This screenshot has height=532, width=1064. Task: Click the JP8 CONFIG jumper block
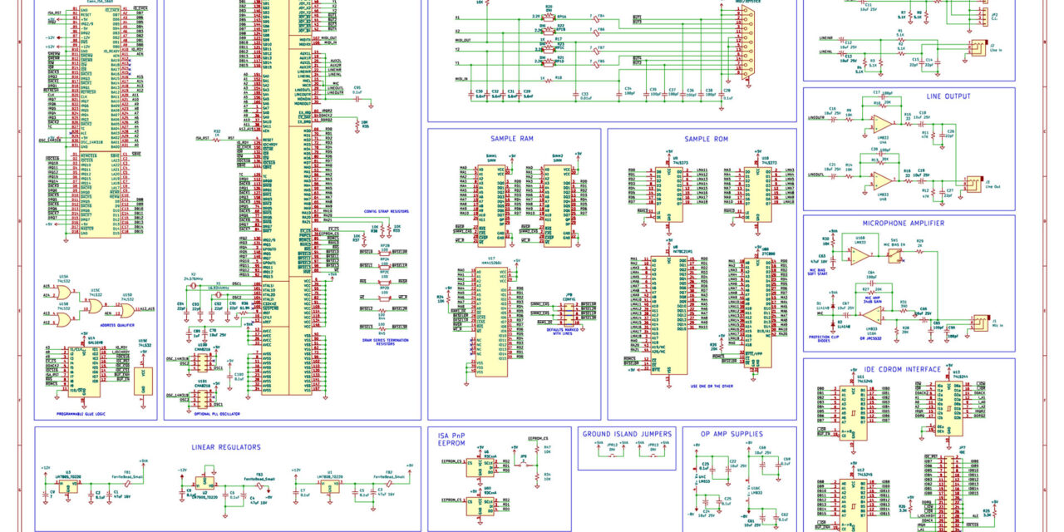569,313
